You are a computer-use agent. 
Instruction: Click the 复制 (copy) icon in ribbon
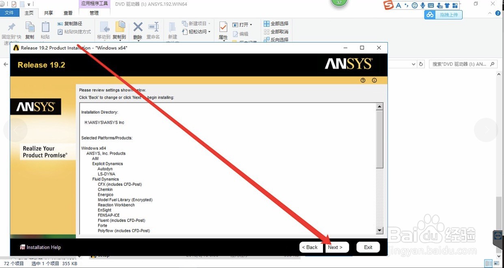click(x=30, y=27)
